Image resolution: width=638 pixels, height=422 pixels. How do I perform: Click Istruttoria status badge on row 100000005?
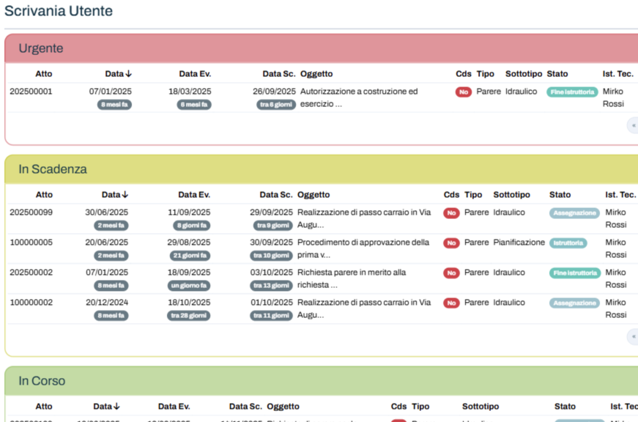[x=568, y=243]
